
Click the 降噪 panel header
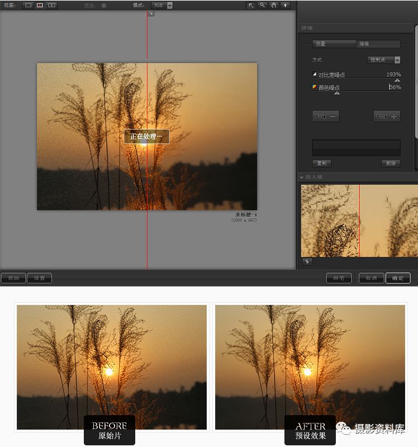point(356,28)
